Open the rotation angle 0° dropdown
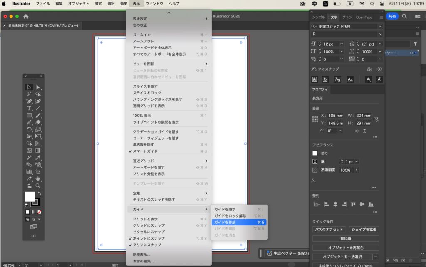The width and height of the screenshot is (426, 267). click(340, 131)
